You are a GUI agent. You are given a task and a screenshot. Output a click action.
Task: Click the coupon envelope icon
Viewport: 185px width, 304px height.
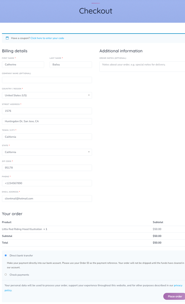[7, 38]
